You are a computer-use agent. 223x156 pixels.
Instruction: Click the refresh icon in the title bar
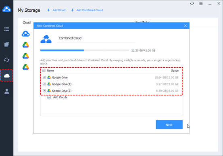point(192,3)
